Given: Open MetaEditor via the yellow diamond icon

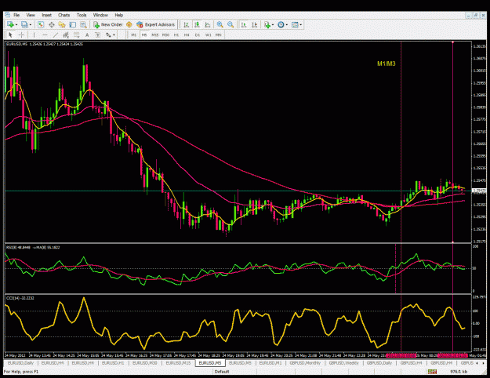Looking at the screenshot, I should (x=129, y=24).
